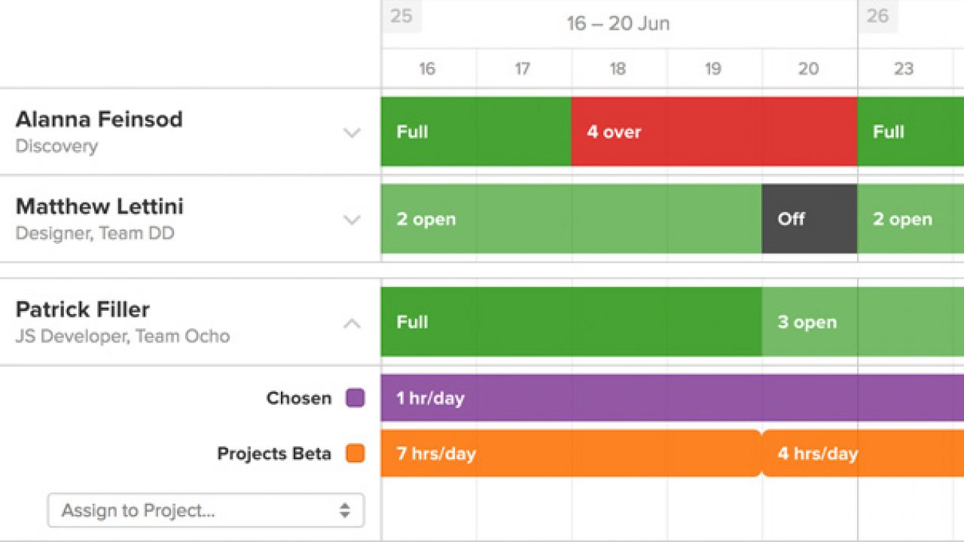Open Patrick Filler's profile name
Image resolution: width=964 pixels, height=542 pixels.
pos(83,309)
